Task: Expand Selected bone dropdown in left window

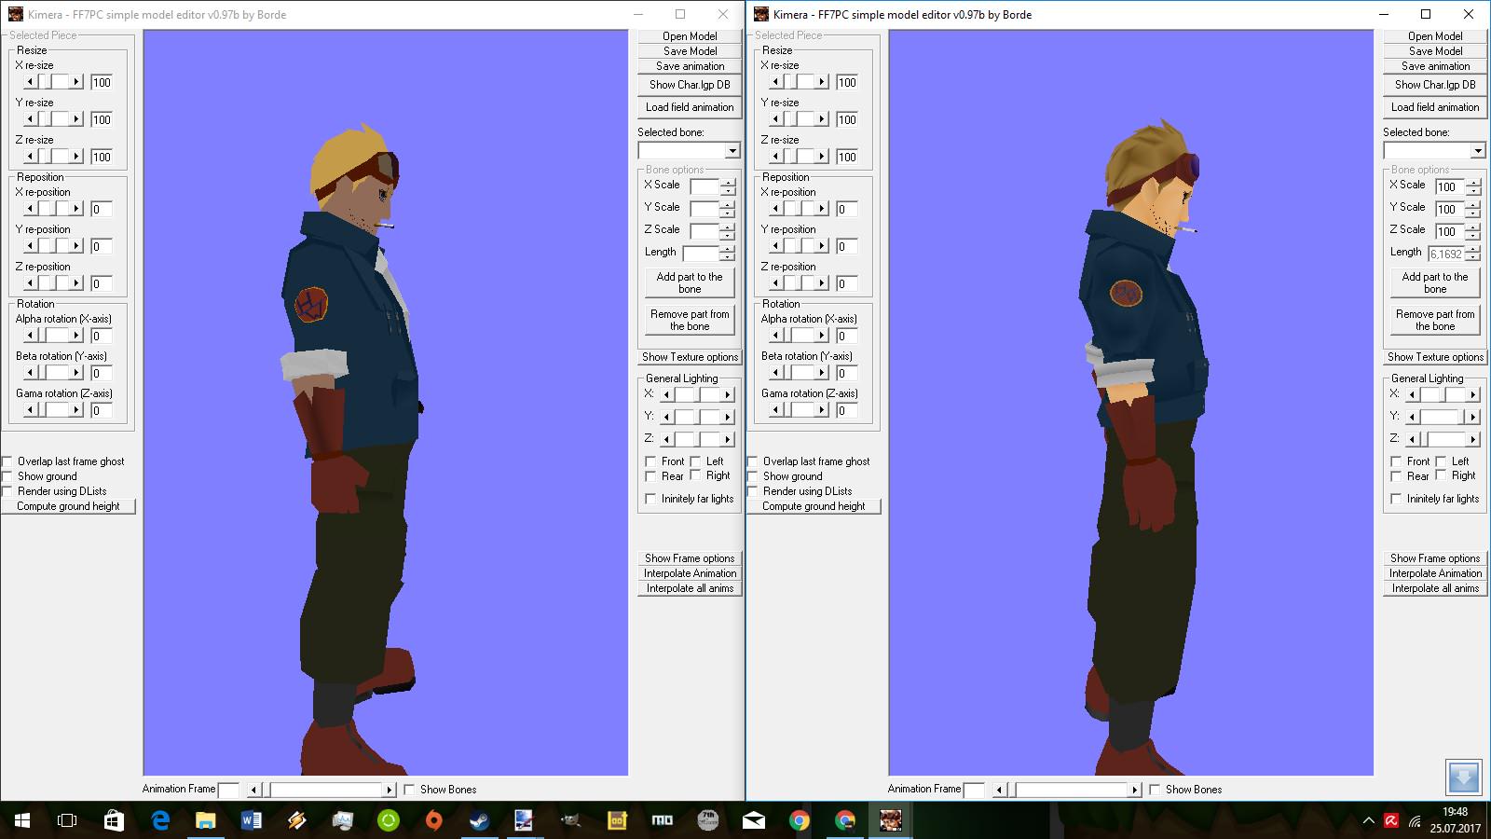Action: tap(732, 151)
